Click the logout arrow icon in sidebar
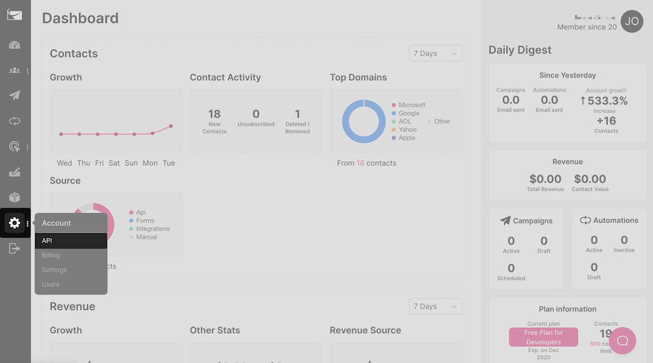 tap(14, 248)
